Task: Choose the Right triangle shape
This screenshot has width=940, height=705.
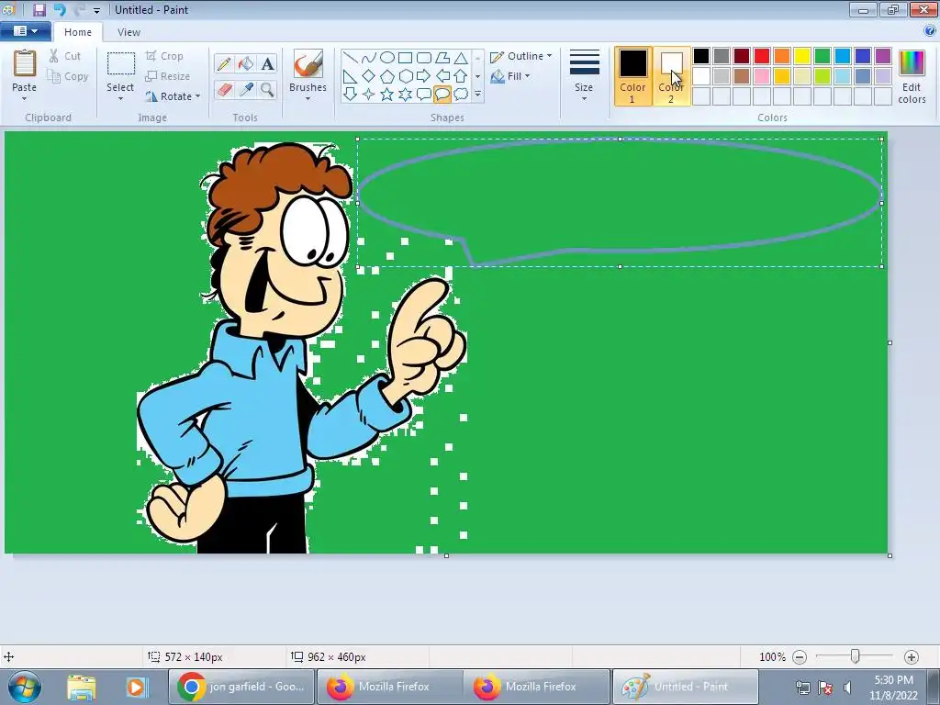Action: pyautogui.click(x=351, y=76)
